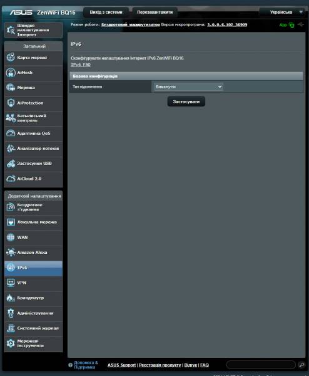Click Базова конфігурація section heading
The image size is (309, 376).
click(95, 76)
